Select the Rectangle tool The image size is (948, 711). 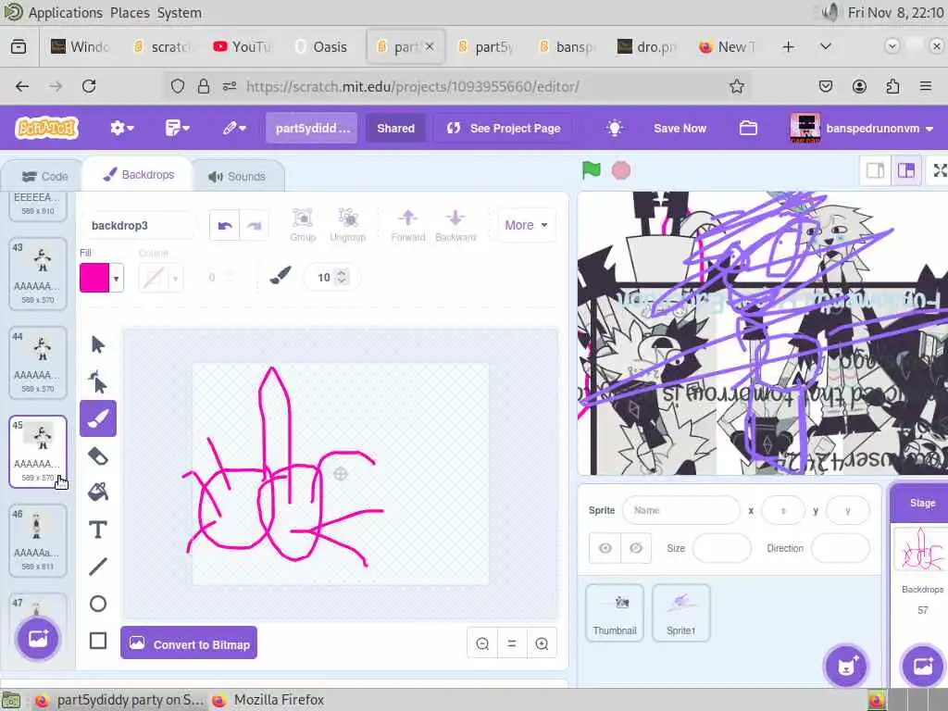point(98,641)
